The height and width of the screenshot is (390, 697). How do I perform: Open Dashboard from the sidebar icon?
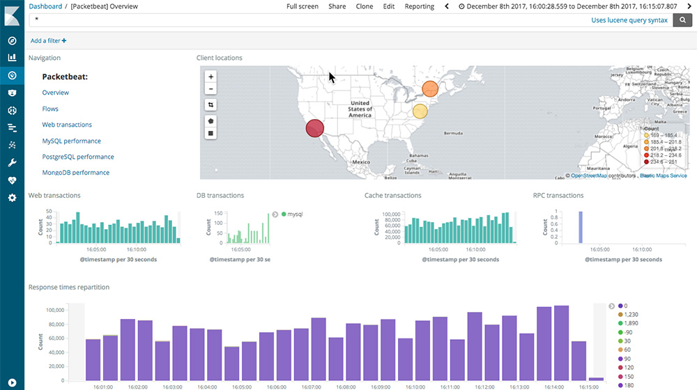click(12, 75)
